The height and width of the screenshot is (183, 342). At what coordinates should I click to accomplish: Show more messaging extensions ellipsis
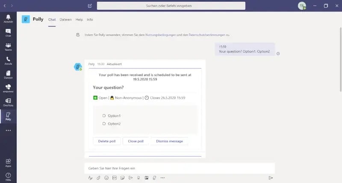(162, 178)
